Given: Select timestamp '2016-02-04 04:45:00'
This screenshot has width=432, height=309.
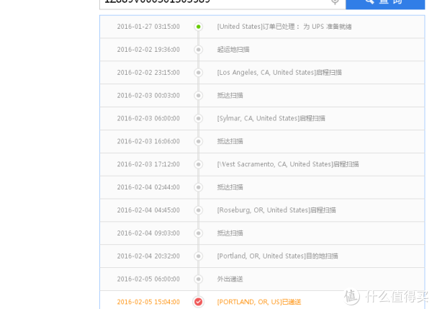Looking at the screenshot, I should click(148, 210).
